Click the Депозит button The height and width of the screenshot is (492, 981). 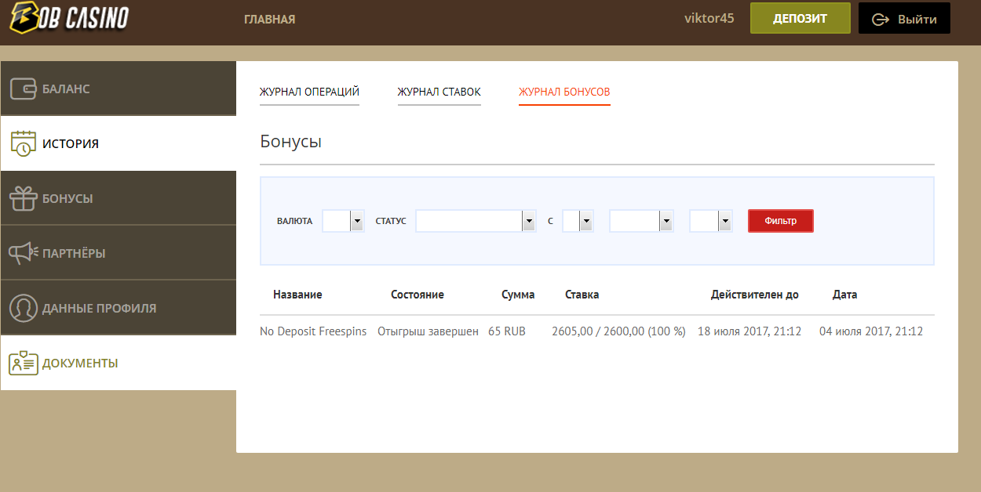click(x=800, y=19)
